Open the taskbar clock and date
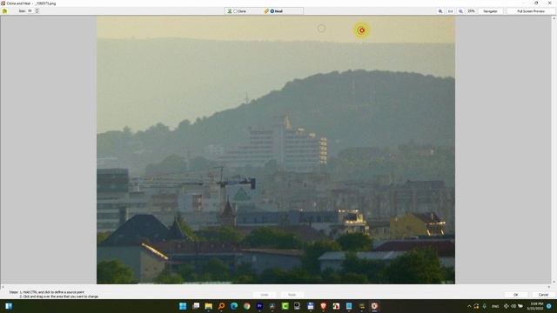 tap(536, 306)
